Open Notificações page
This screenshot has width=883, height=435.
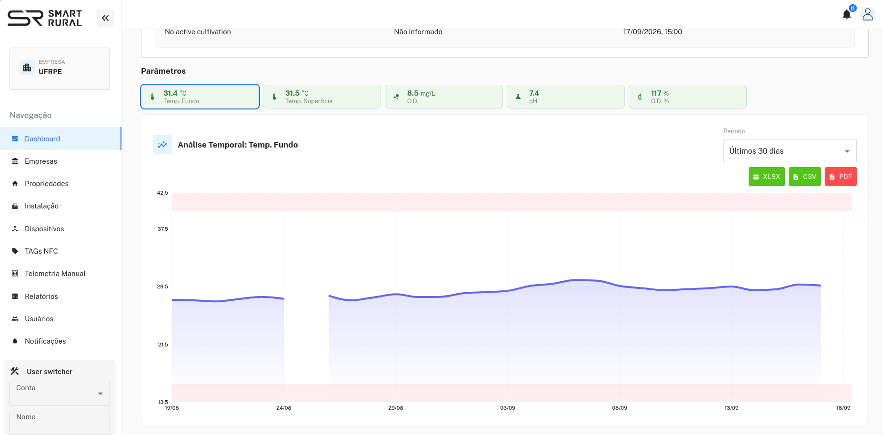click(60, 341)
